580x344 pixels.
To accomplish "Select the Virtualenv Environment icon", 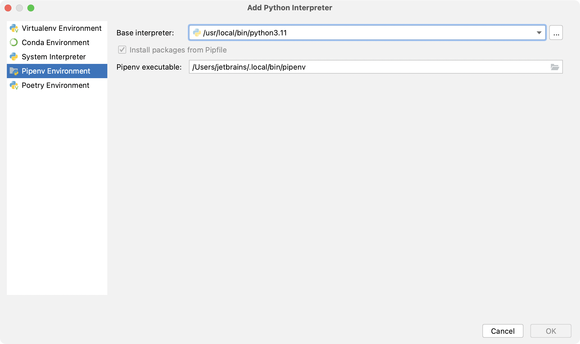I will pyautogui.click(x=14, y=28).
